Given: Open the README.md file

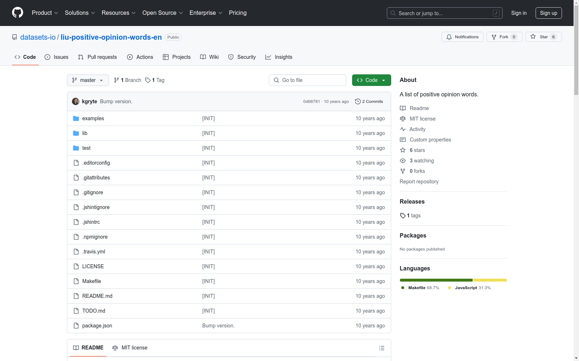Looking at the screenshot, I should [97, 296].
